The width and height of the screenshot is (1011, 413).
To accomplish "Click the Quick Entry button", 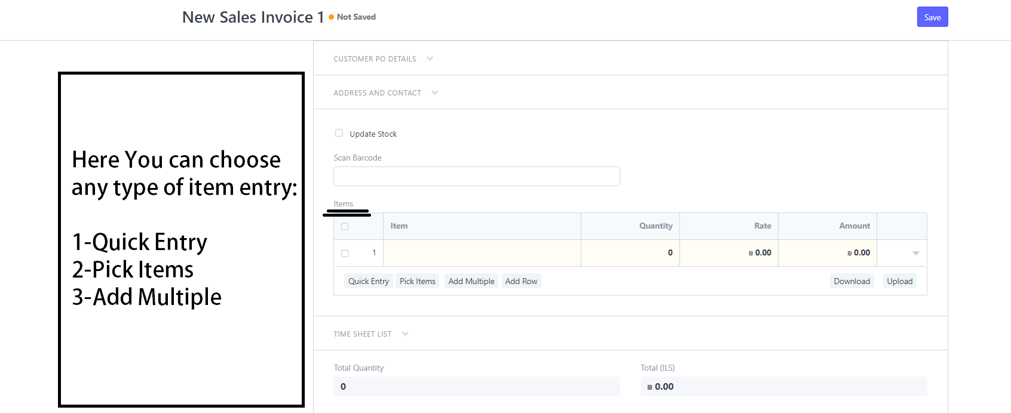I will coord(368,281).
